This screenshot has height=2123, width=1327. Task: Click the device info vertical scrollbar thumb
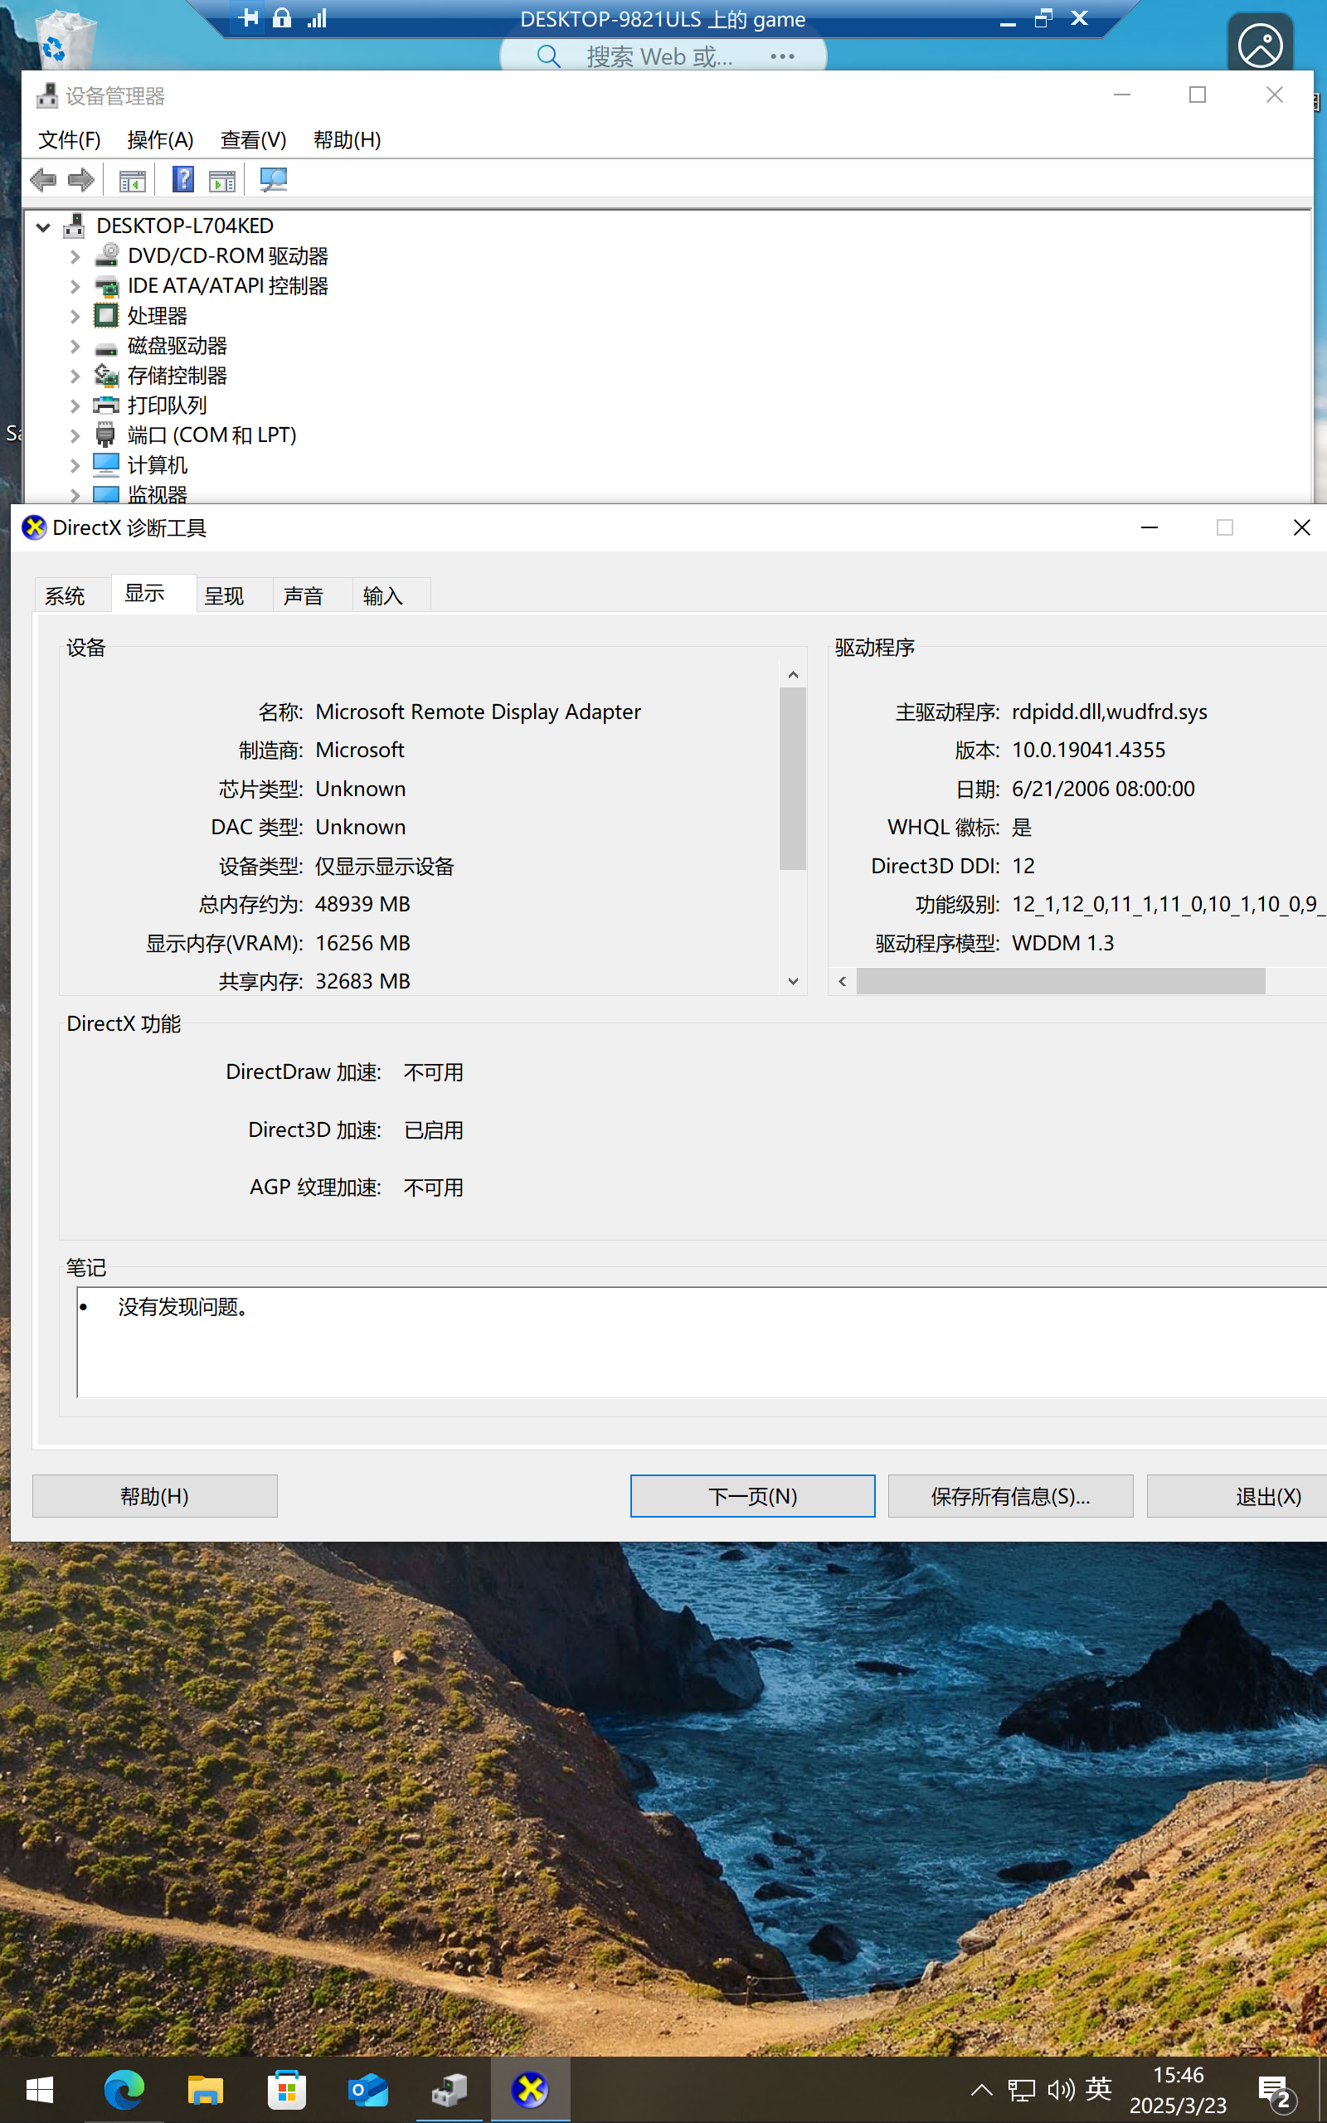tap(793, 778)
